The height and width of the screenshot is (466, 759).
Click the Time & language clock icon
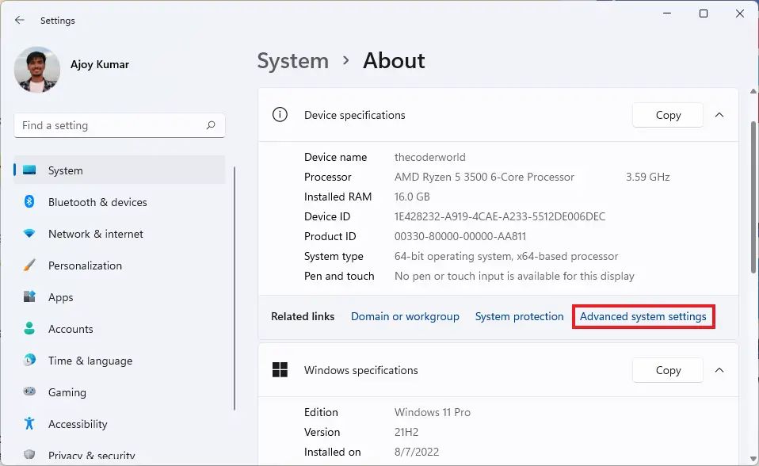click(x=29, y=361)
